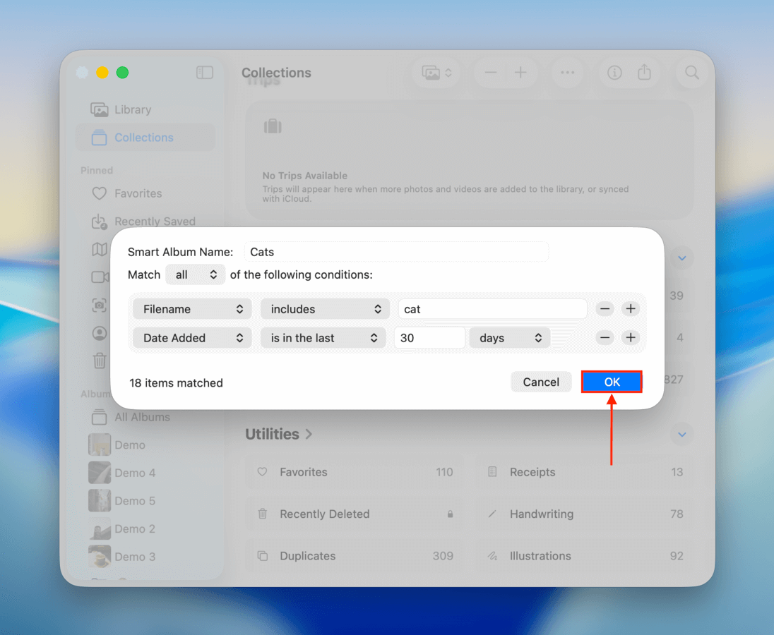Select Collections in the sidebar

[x=145, y=137]
